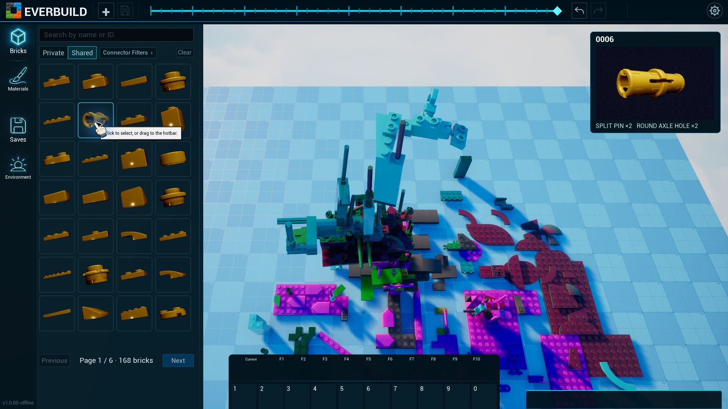The width and height of the screenshot is (728, 409).
Task: Click the Previous page button
Action: pos(54,361)
